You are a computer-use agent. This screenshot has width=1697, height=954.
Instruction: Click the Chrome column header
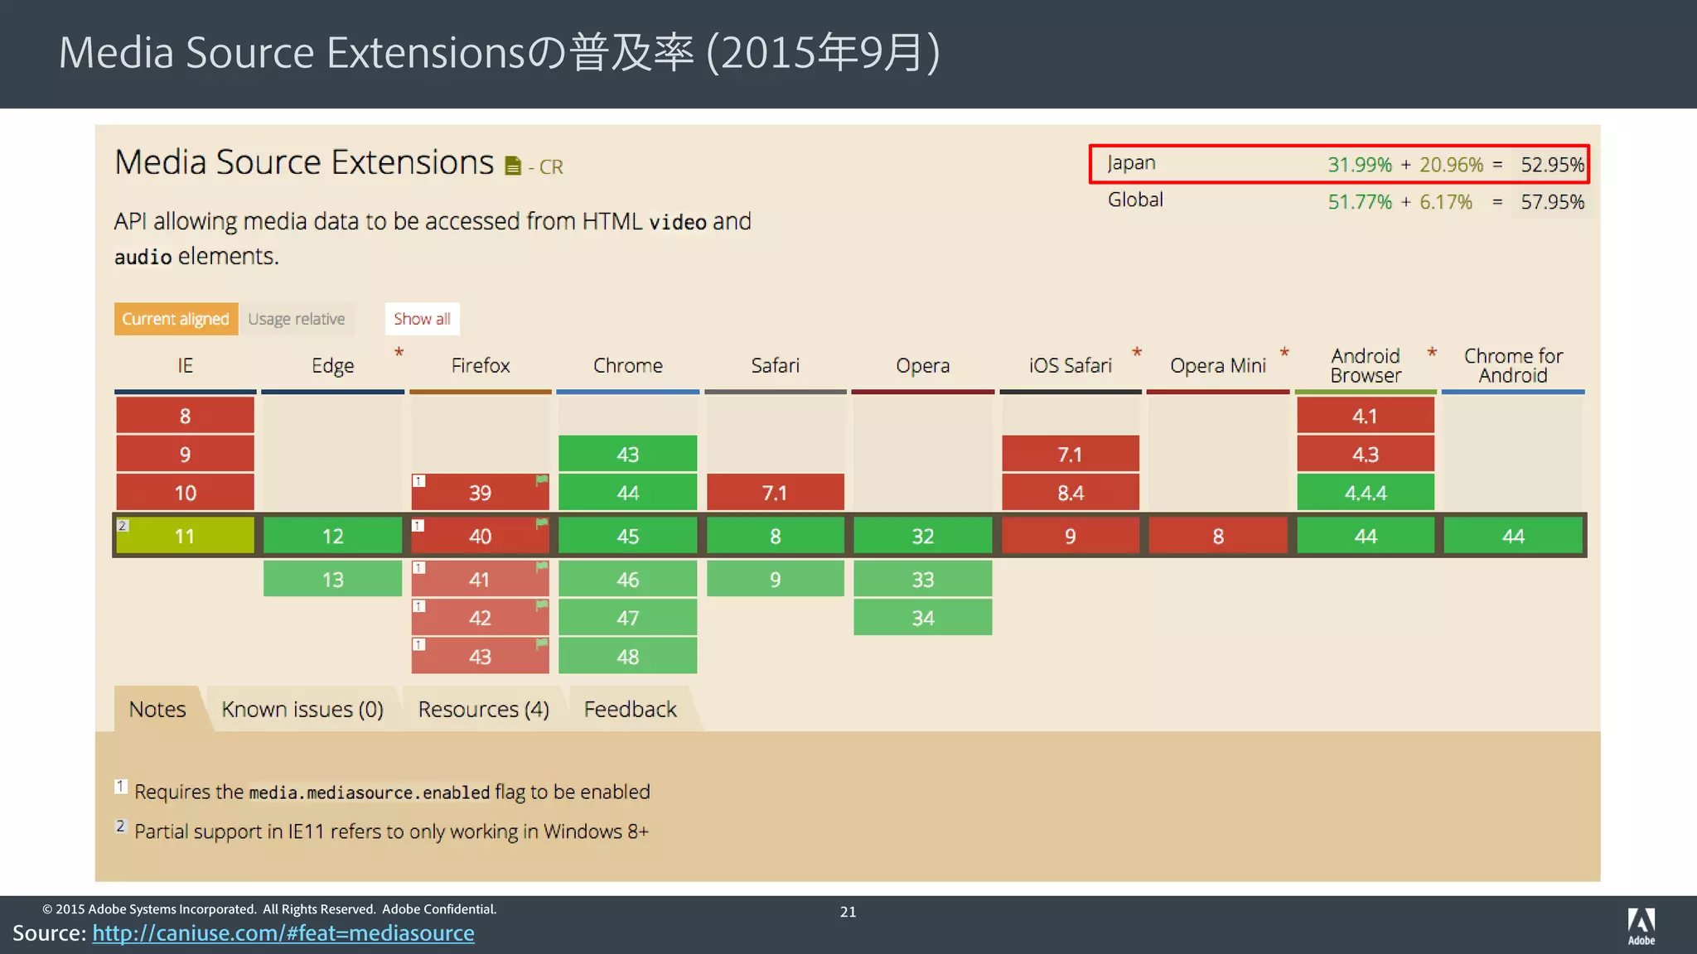627,365
